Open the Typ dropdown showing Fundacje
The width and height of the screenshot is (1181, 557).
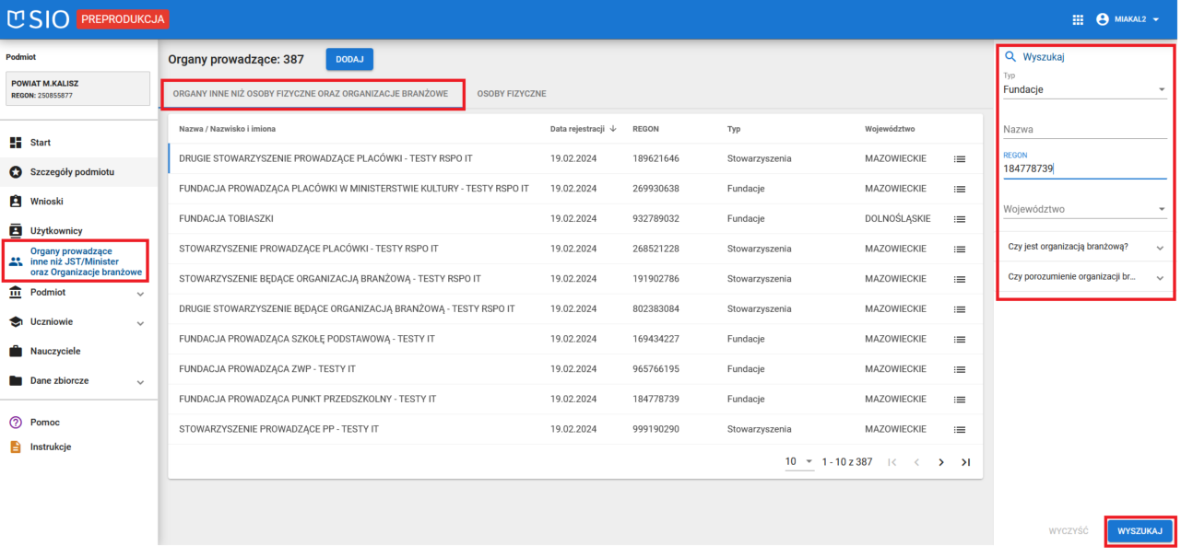[1084, 90]
